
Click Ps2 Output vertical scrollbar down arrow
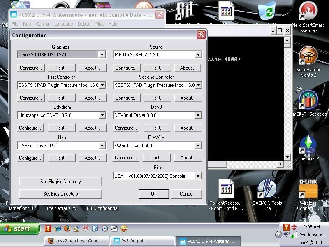pyautogui.click(x=287, y=157)
